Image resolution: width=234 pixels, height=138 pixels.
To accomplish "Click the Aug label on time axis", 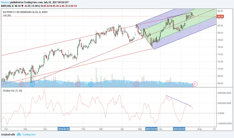I will coord(200,129).
